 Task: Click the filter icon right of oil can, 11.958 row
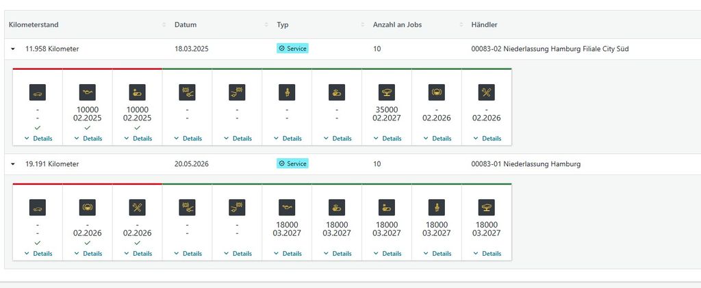coord(137,92)
